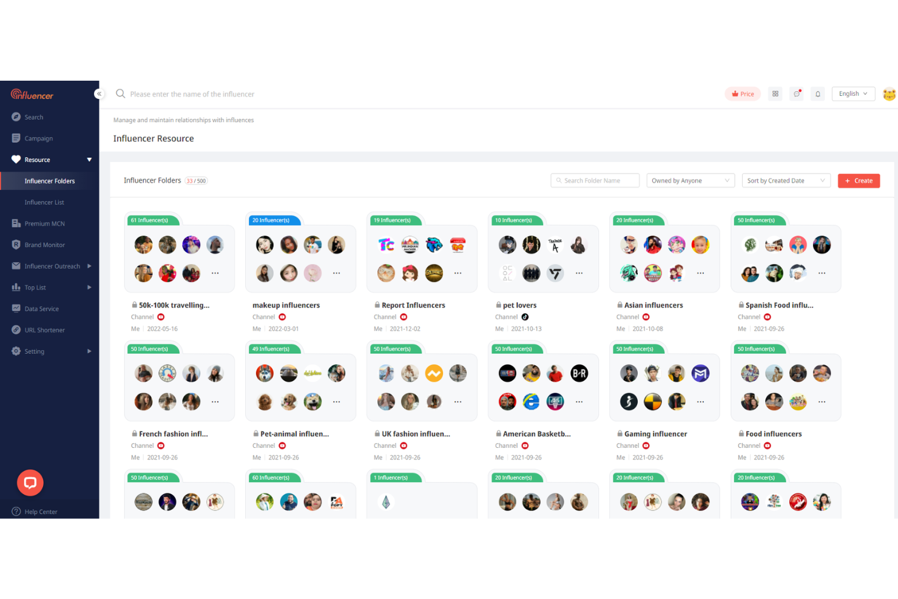Open the Owned by Anyone dropdown
898x599 pixels.
point(690,180)
